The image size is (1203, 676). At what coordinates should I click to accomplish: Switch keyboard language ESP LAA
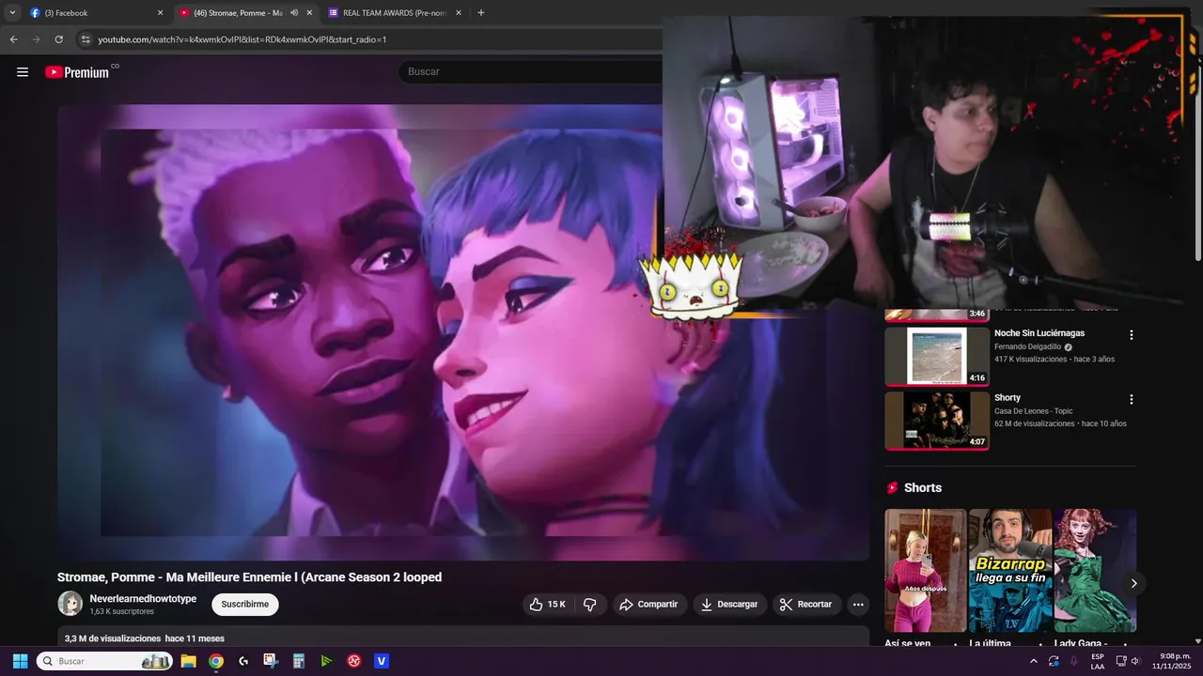[1098, 661]
